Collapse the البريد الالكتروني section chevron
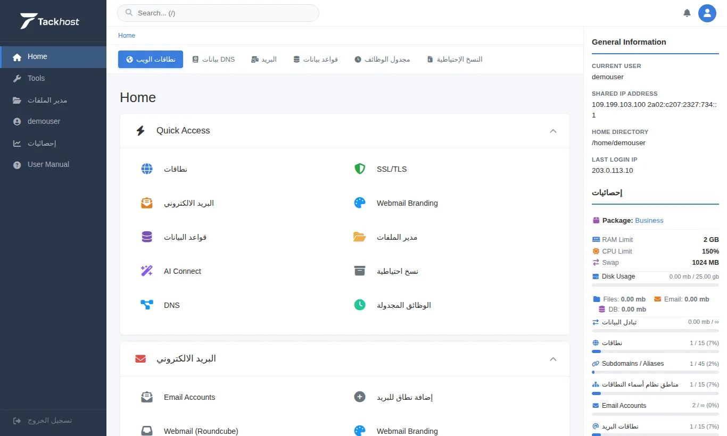 point(553,359)
